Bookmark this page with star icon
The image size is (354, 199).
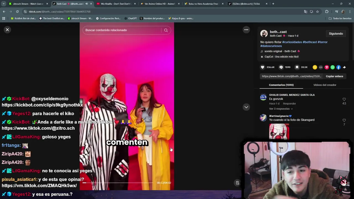[317, 12]
